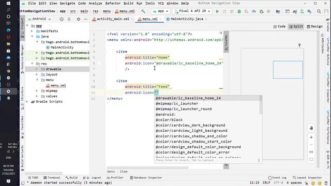Image resolution: width=331 pixels, height=186 pixels.
Task: Click the debug app bug icon
Action: [x=239, y=11]
